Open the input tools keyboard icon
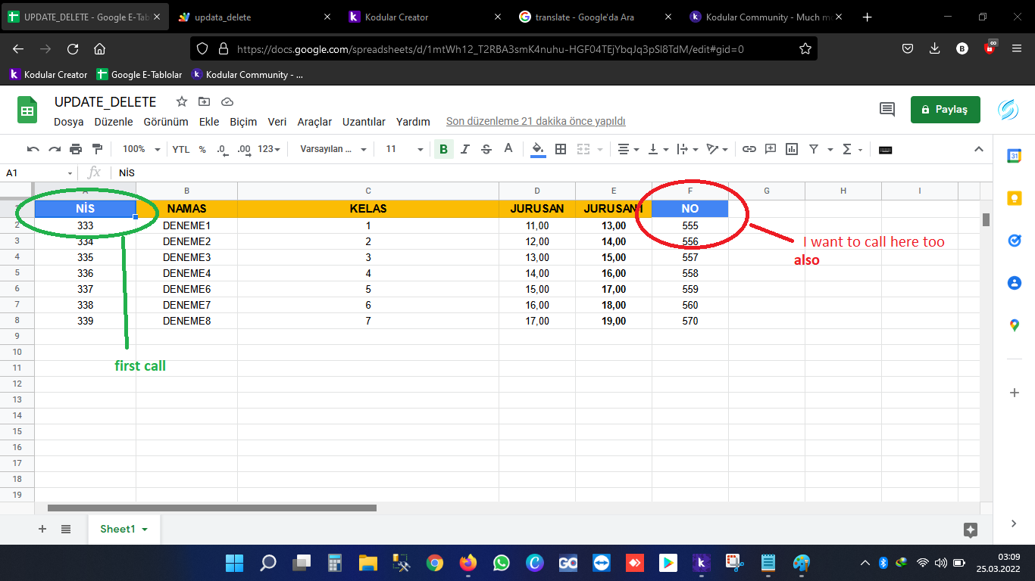 [x=885, y=149]
